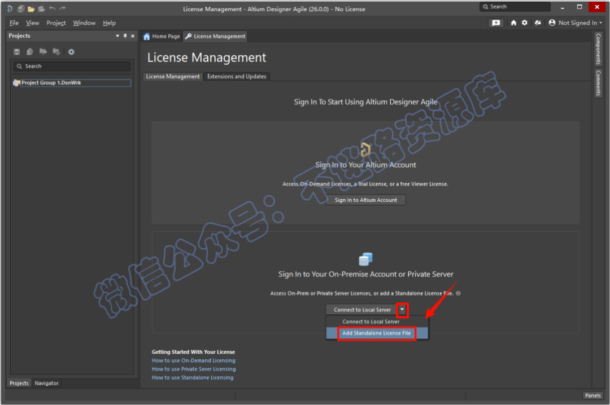Click the Undo arrow icon

tap(52, 8)
